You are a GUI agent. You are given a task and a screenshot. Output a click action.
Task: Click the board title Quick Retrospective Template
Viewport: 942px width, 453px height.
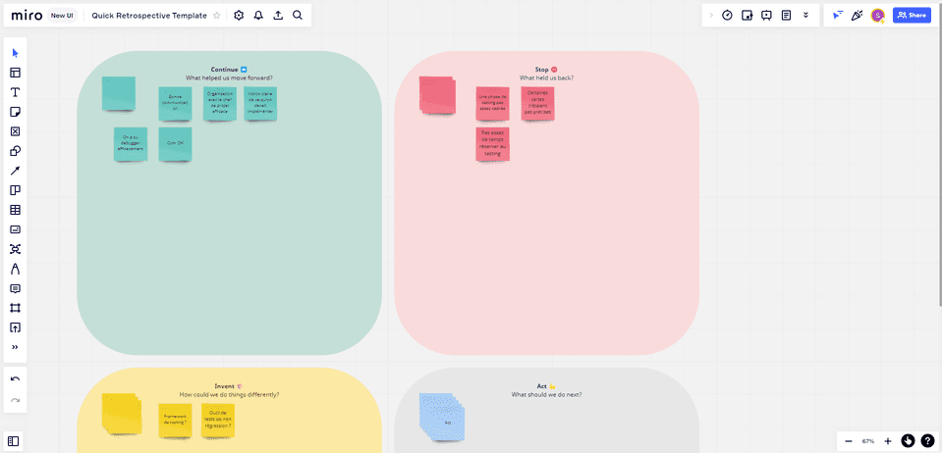pos(149,16)
